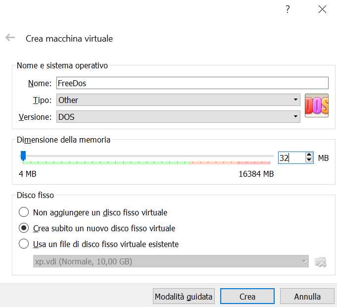337x307 pixels.
Task: Close the Crea macchina virtuale dialog
Action: (323, 9)
